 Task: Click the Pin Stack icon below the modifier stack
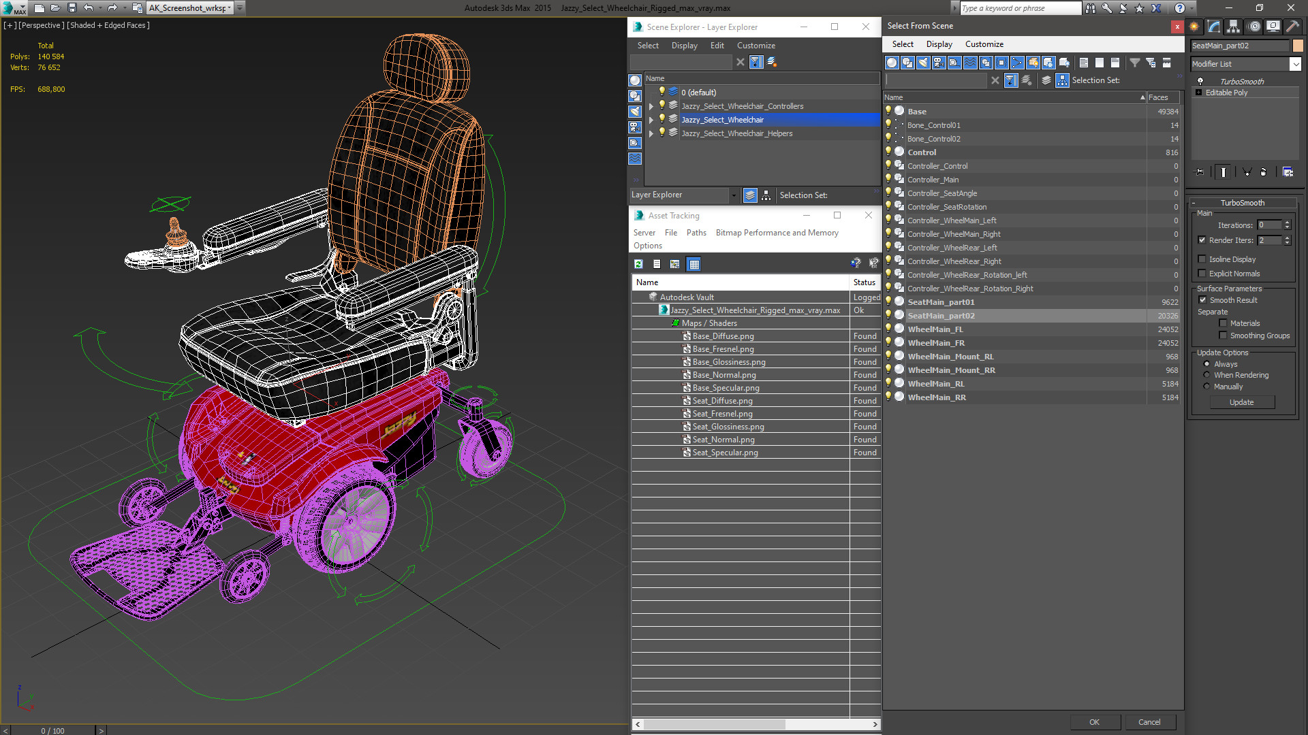click(1200, 172)
